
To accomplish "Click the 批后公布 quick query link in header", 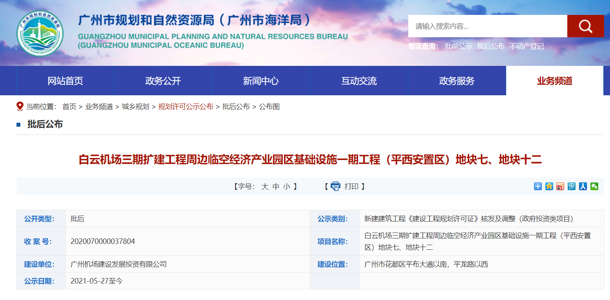I will point(491,46).
